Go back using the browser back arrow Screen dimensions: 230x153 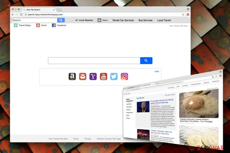[13, 15]
